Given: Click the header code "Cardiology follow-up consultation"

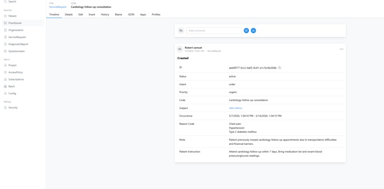Looking at the screenshot, I should click(x=91, y=7).
